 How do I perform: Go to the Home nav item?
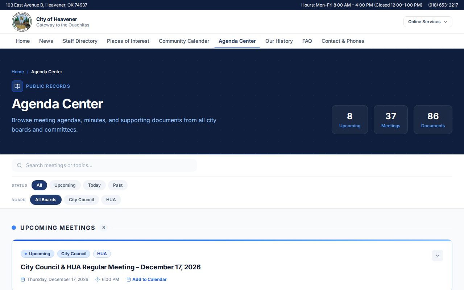pos(23,41)
